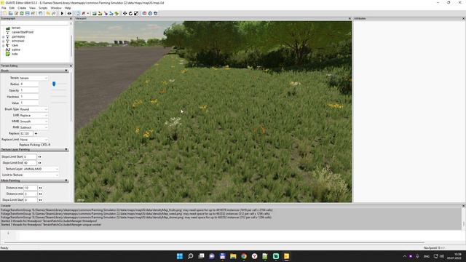Select the Terrain Sculpt Mode toolbar icon
Viewport: 466px width, 262px height.
(x=95, y=13)
